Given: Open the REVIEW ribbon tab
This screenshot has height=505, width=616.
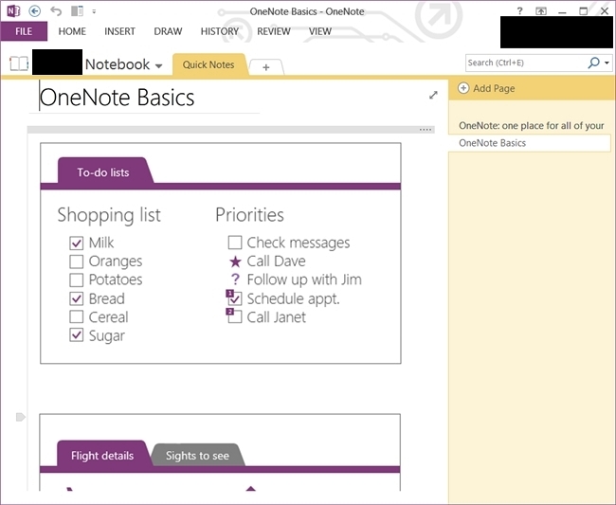Looking at the screenshot, I should (274, 31).
